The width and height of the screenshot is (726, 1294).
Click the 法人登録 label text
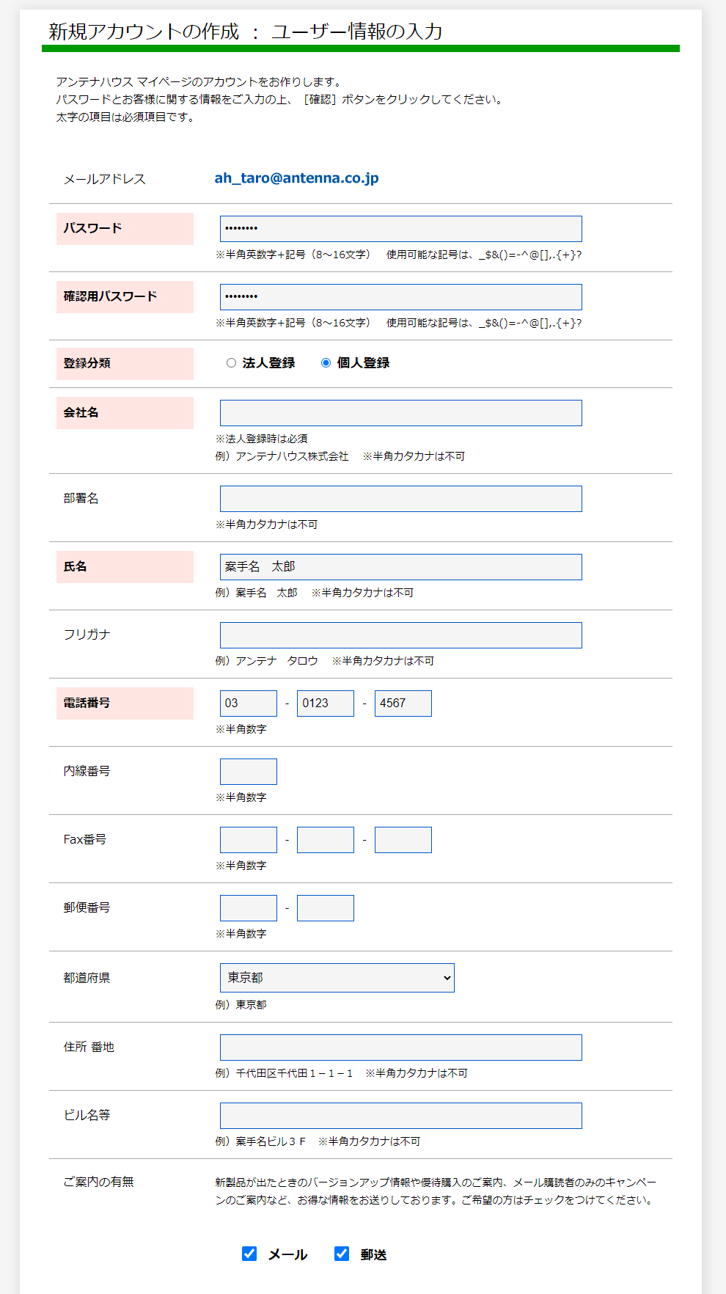coord(268,363)
